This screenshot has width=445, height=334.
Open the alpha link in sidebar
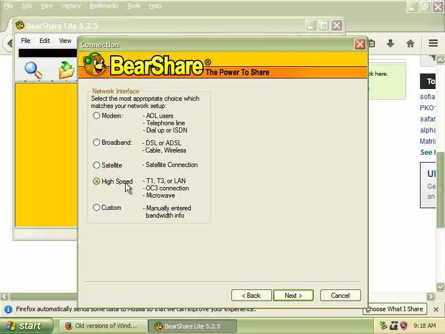(x=428, y=130)
